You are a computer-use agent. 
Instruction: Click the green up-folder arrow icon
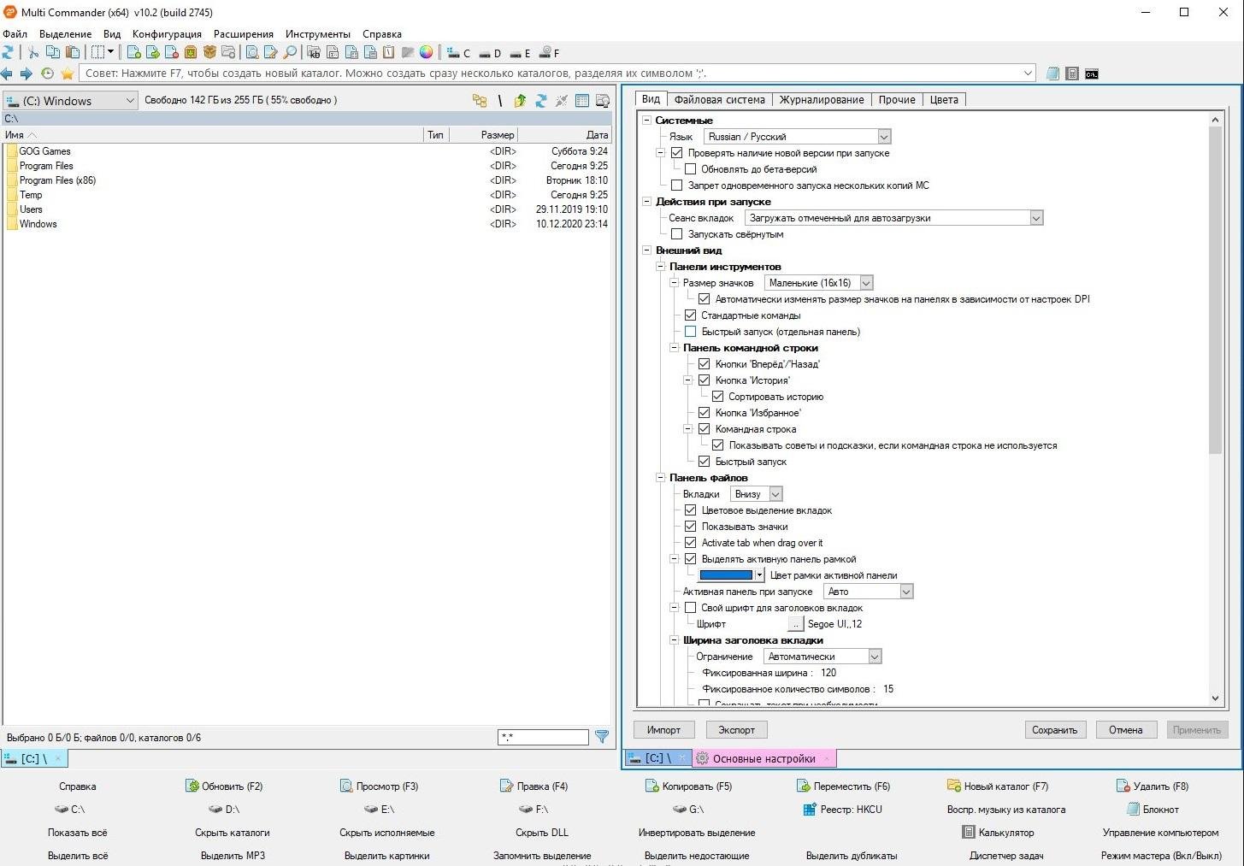[x=520, y=101]
